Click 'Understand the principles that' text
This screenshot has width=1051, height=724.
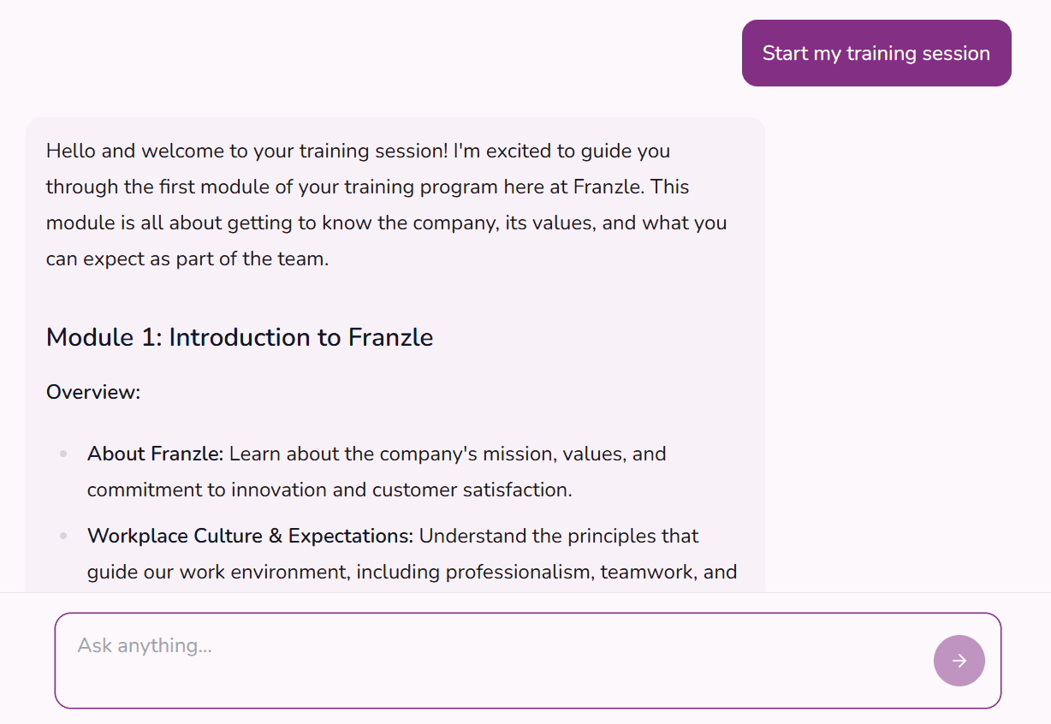558,536
